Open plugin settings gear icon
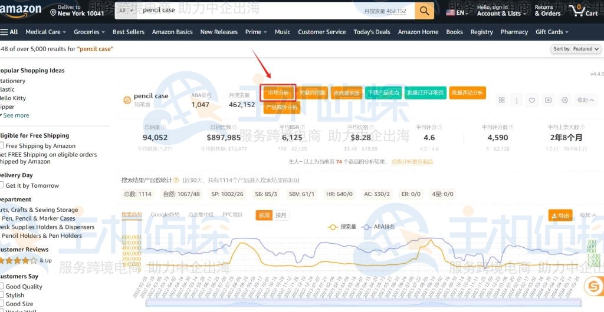The height and width of the screenshot is (312, 604). tap(564, 100)
